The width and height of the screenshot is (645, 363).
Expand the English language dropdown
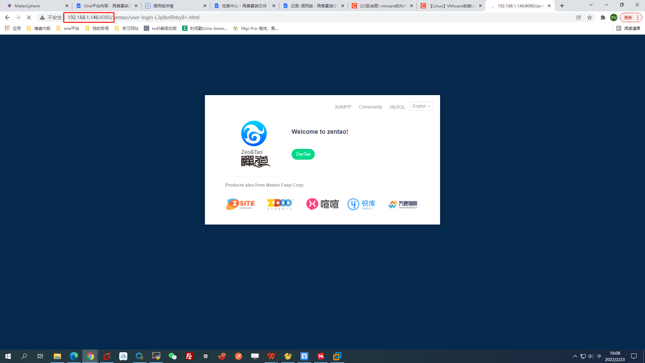pos(421,106)
